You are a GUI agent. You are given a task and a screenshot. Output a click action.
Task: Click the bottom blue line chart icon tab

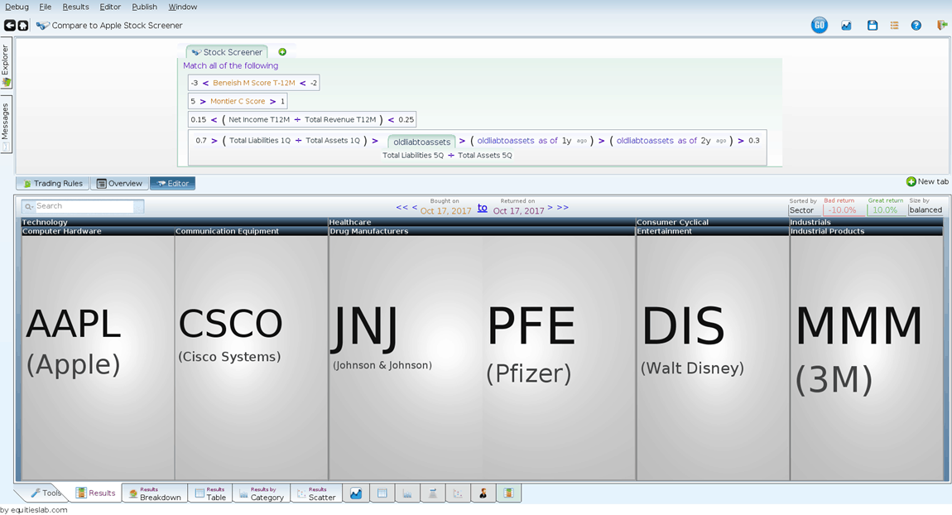pos(356,493)
